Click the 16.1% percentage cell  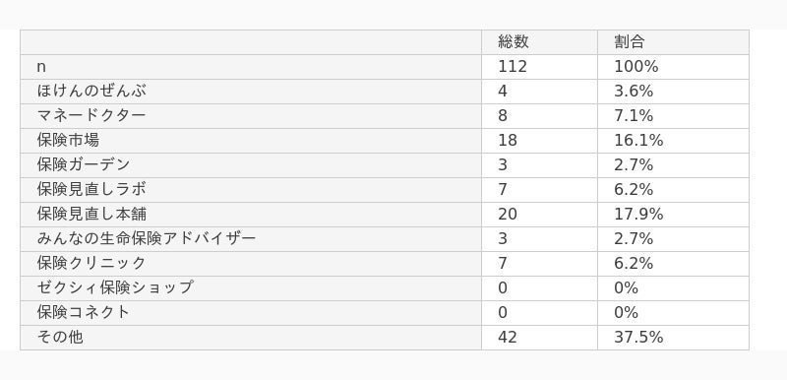click(638, 141)
